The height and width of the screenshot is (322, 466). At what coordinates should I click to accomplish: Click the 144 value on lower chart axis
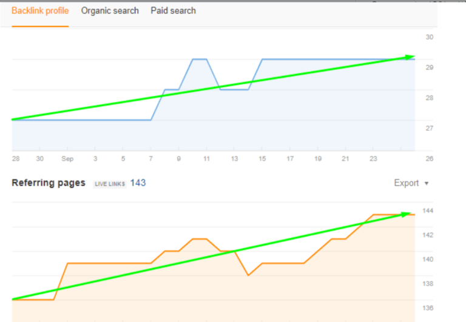(429, 211)
